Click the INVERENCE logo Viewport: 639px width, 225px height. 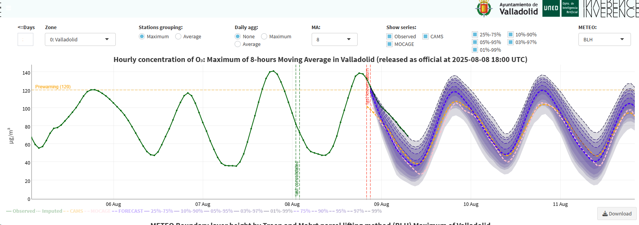coord(611,8)
